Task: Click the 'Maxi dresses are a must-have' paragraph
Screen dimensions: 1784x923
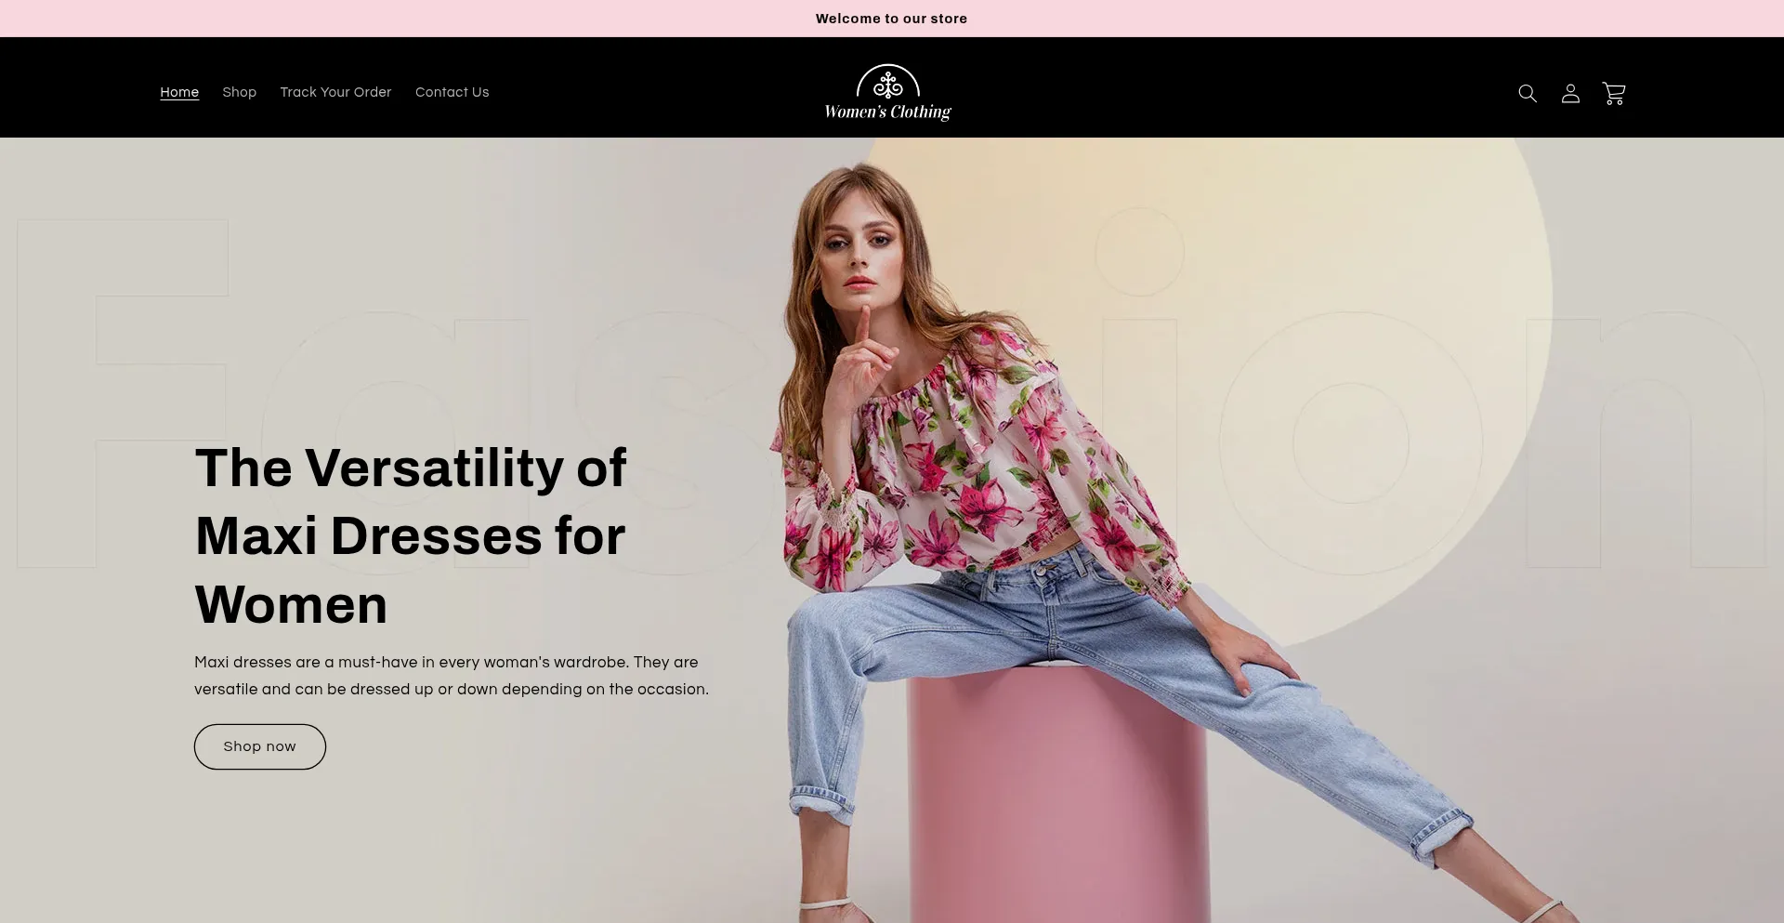Action: click(452, 676)
